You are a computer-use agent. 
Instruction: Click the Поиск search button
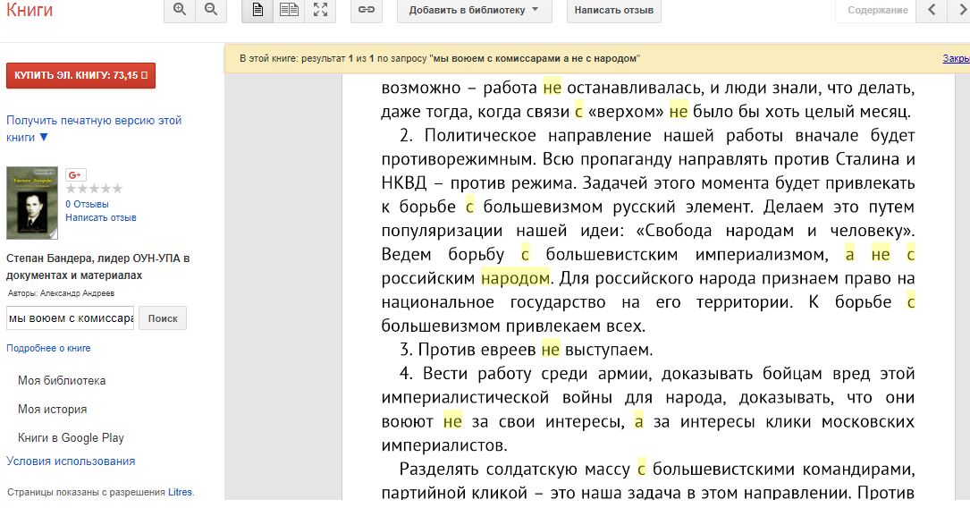163,318
